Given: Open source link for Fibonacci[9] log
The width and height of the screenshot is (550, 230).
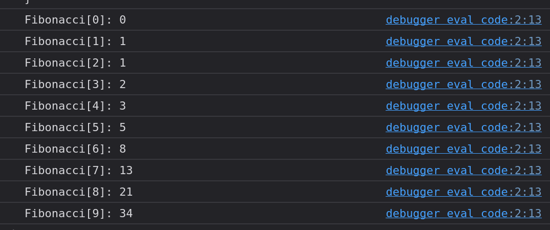Looking at the screenshot, I should (x=463, y=214).
